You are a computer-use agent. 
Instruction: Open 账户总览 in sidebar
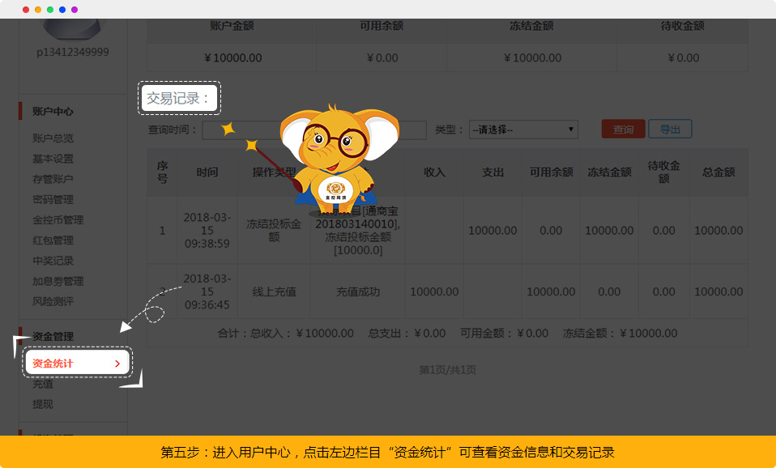point(53,138)
